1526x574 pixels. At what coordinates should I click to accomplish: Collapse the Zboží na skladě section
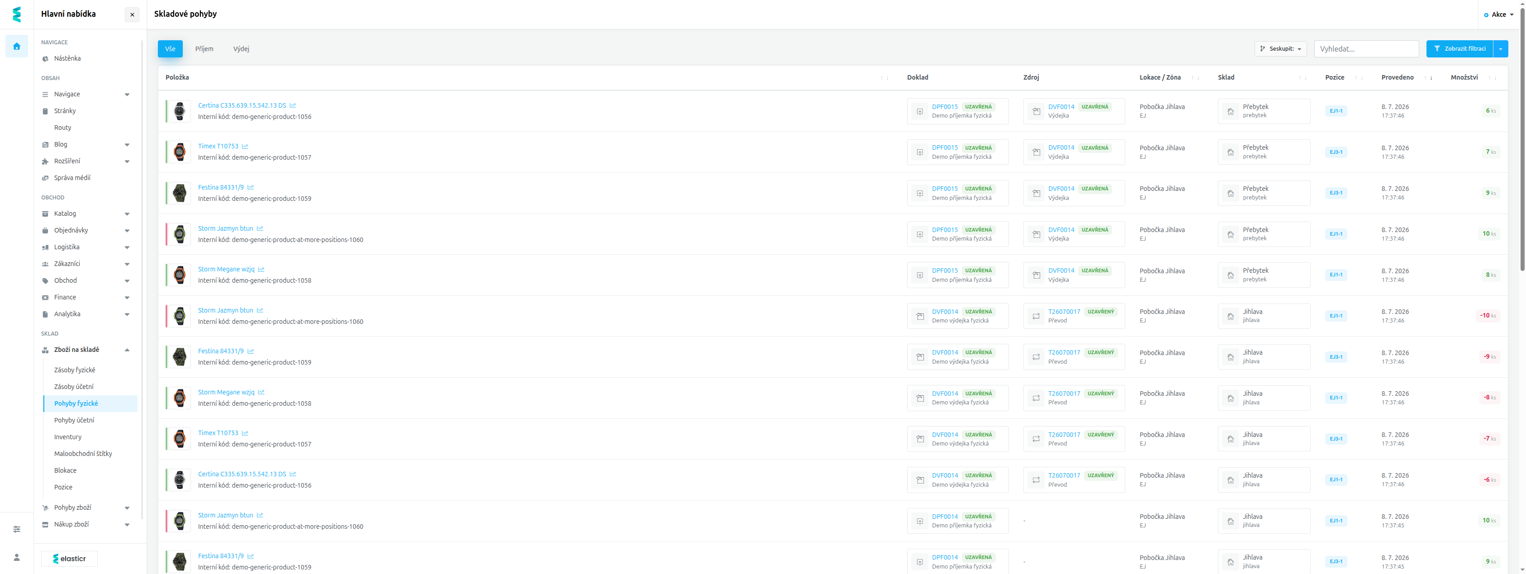pos(86,350)
